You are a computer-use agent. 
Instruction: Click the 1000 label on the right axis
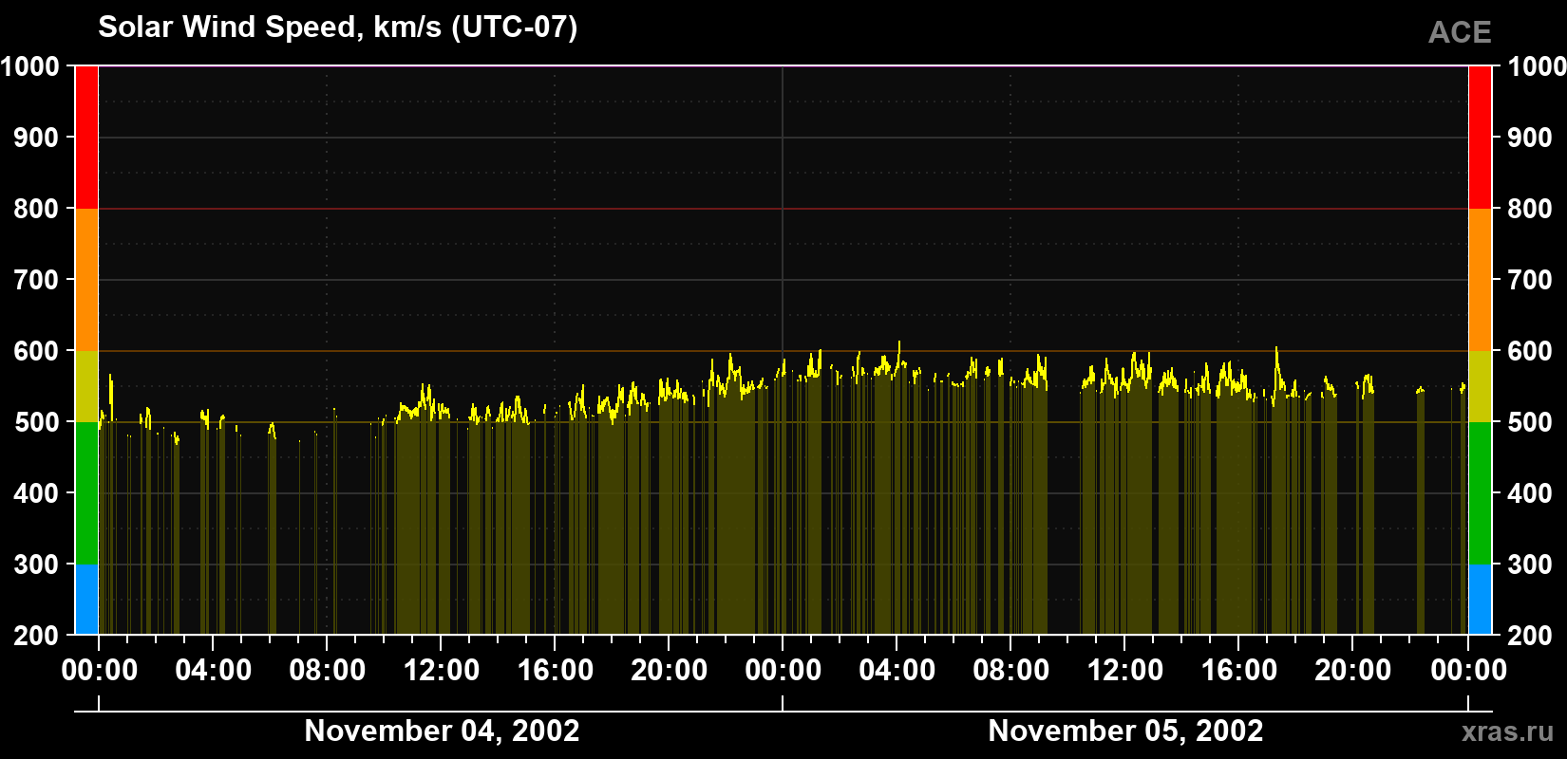[1537, 66]
